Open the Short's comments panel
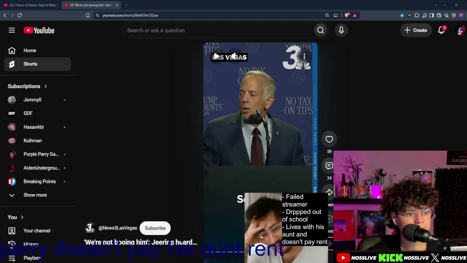This screenshot has width=467, height=263. click(329, 166)
